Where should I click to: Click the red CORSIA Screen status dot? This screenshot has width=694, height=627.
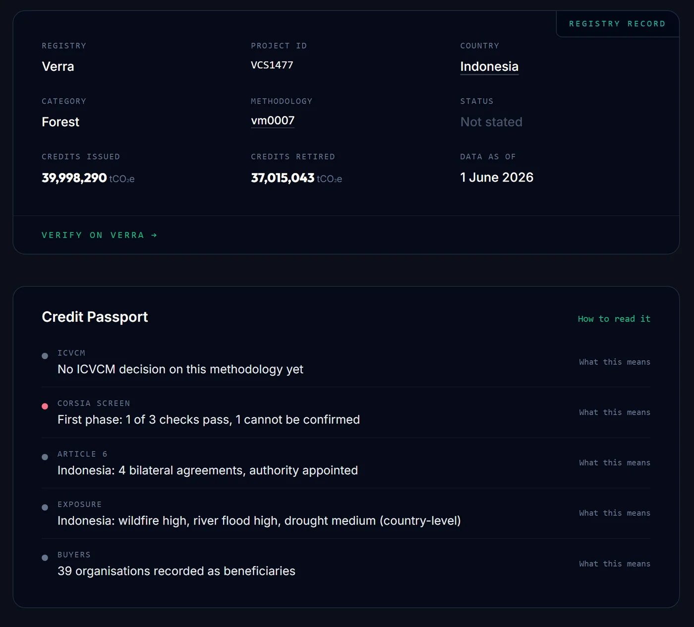point(45,406)
